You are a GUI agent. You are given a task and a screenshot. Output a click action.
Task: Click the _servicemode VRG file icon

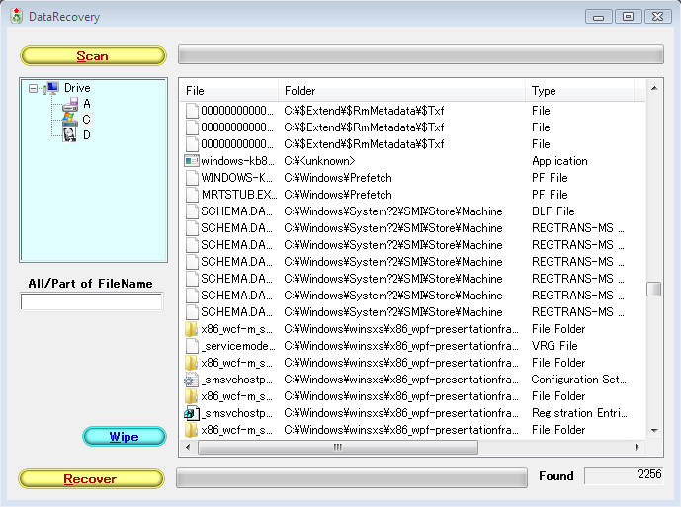pyautogui.click(x=193, y=346)
